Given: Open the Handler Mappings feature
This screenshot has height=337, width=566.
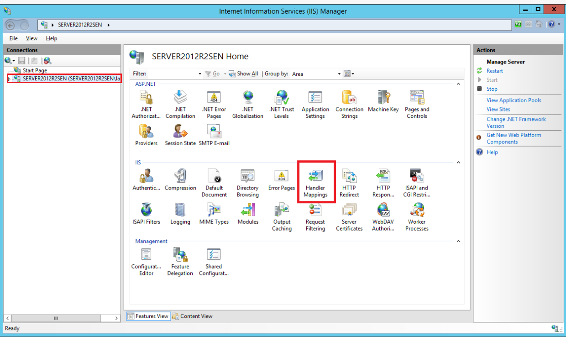Looking at the screenshot, I should tap(315, 183).
